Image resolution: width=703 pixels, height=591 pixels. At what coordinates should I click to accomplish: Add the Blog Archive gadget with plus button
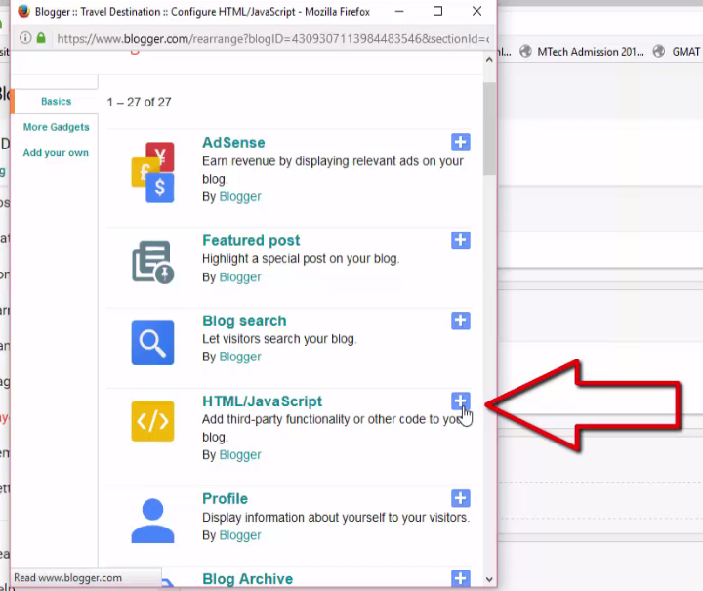click(x=461, y=578)
